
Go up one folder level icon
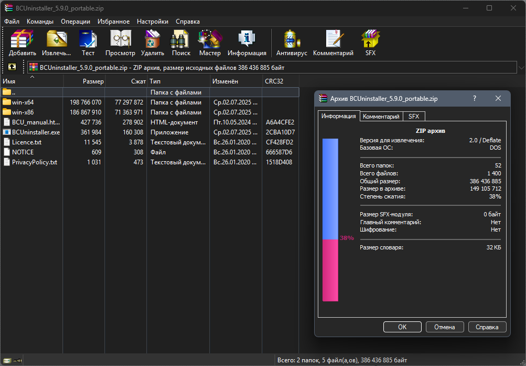(12, 67)
